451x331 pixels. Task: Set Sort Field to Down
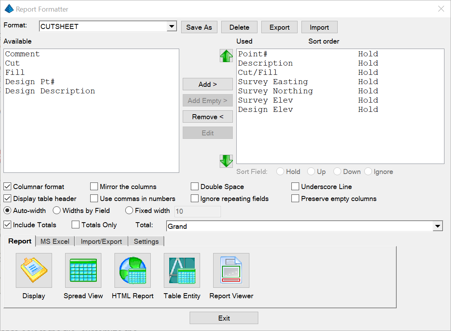pyautogui.click(x=337, y=172)
